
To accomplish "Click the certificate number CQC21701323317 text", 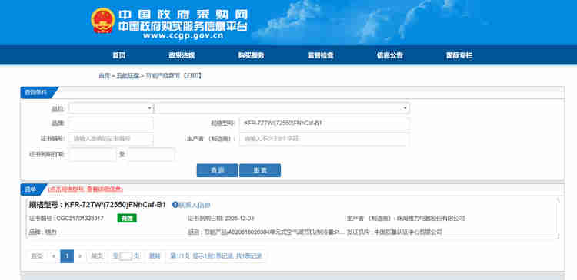I will (80, 219).
